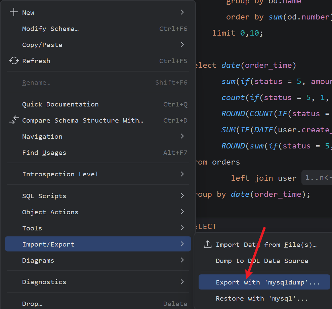This screenshot has height=309, width=332.
Task: Choose Export with 'mysqldump' option
Action: click(x=264, y=282)
